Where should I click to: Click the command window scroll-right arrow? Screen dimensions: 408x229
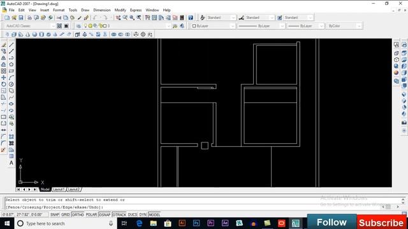tap(398, 207)
